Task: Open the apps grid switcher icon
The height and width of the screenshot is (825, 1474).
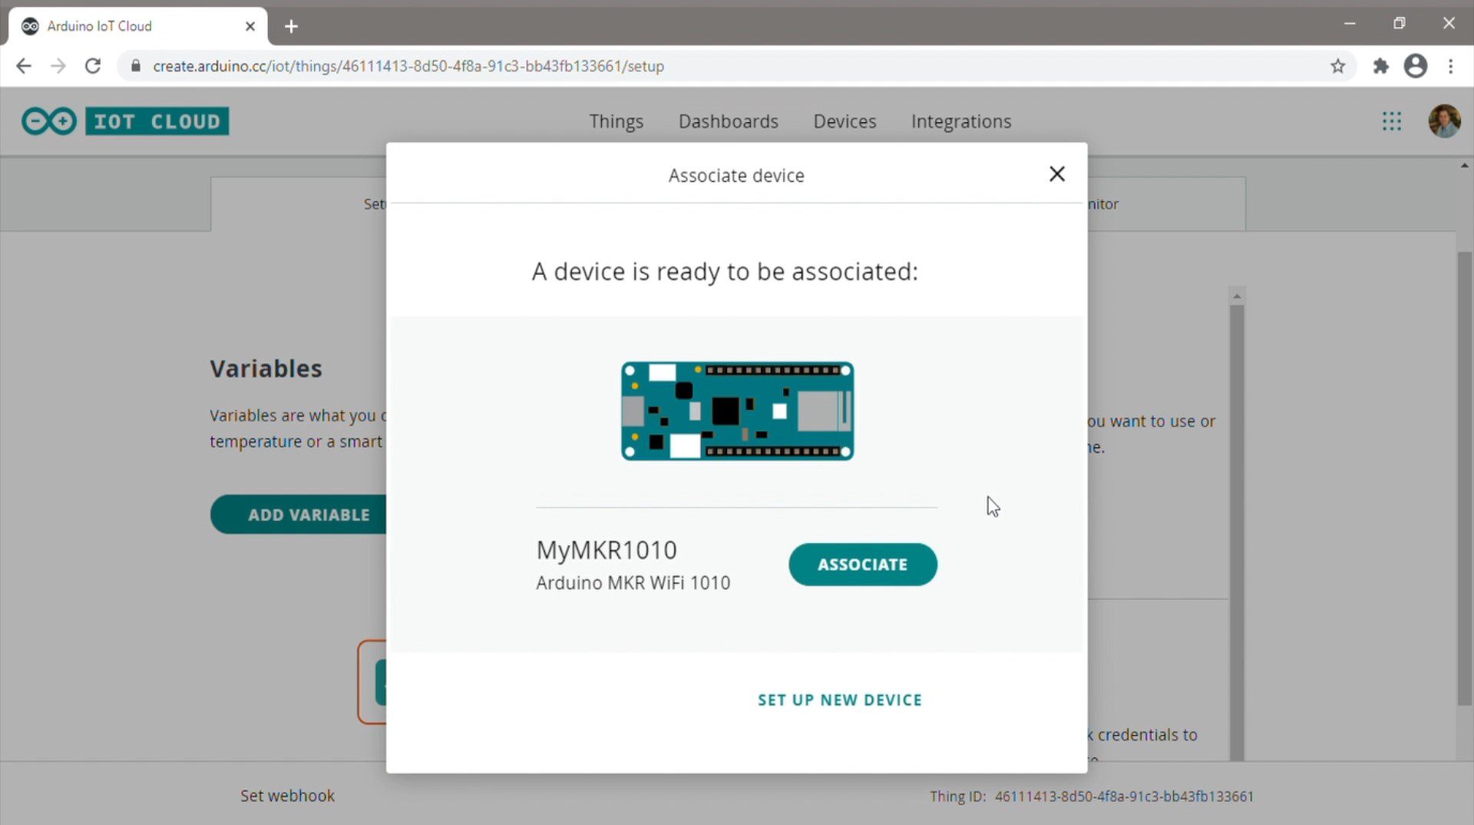Action: point(1391,121)
